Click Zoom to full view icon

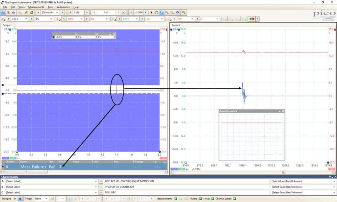click(184, 12)
